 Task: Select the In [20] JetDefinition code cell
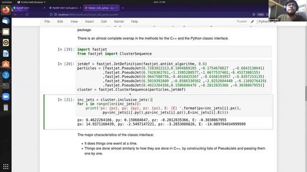(x=174, y=76)
